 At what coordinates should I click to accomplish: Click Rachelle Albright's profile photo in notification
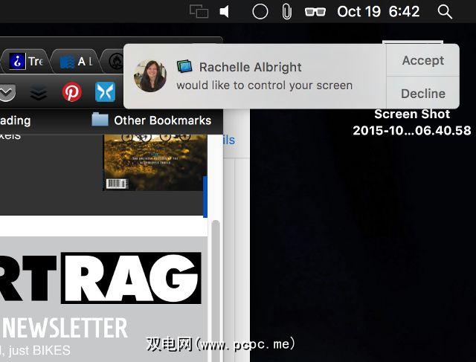pyautogui.click(x=150, y=76)
